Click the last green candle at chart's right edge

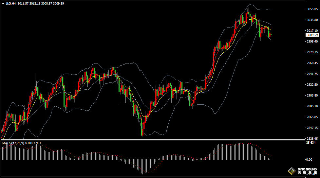point(271,34)
